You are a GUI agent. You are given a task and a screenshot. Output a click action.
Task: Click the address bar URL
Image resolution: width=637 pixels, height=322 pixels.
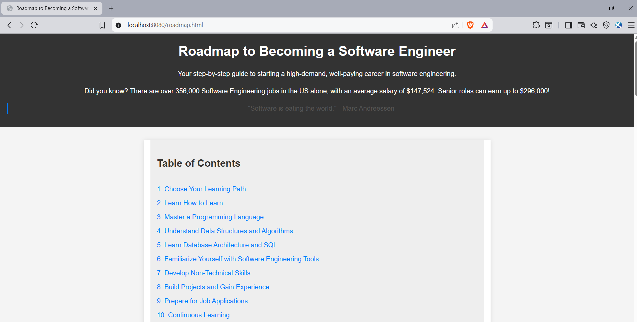click(165, 25)
